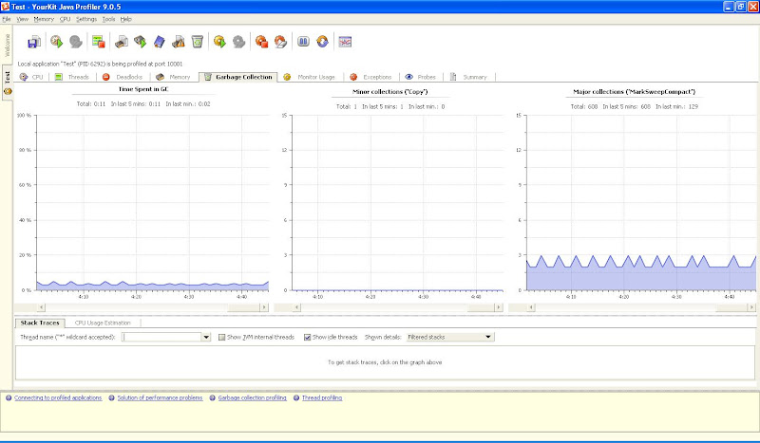Open Connecting to profiled applications link

click(58, 398)
